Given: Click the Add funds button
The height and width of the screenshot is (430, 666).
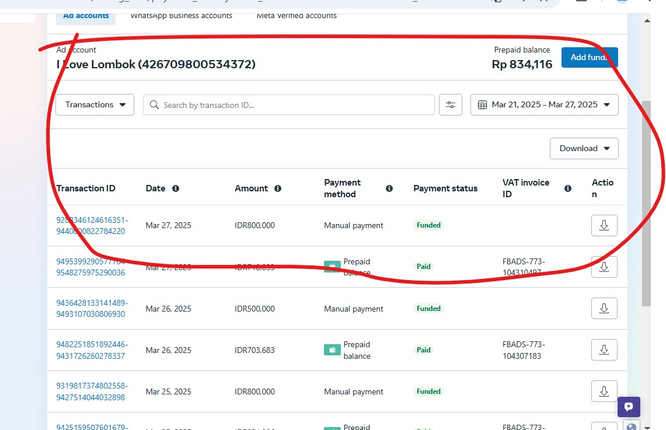Looking at the screenshot, I should tap(590, 57).
